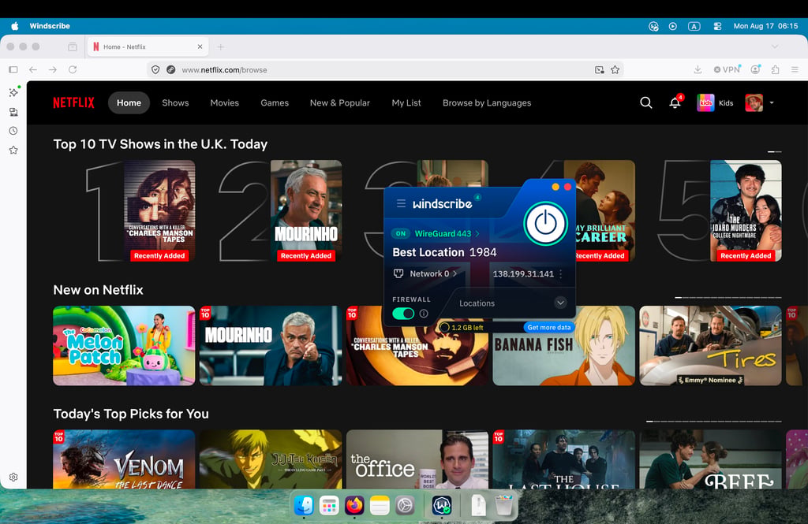This screenshot has height=524, width=808.
Task: Click the Netflix search icon
Action: click(645, 103)
